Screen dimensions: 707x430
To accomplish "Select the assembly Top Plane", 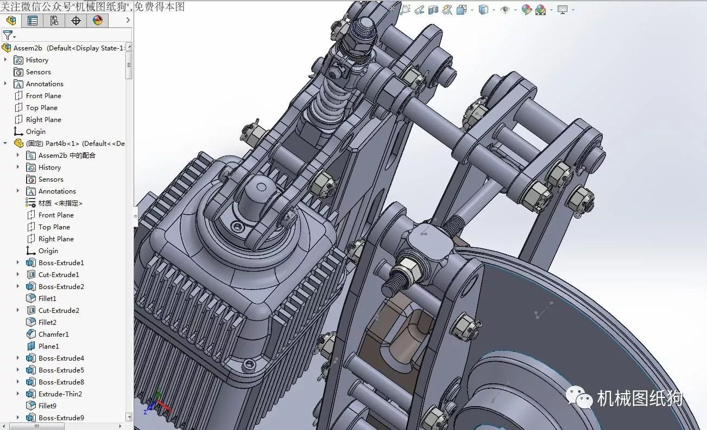I will [x=36, y=107].
